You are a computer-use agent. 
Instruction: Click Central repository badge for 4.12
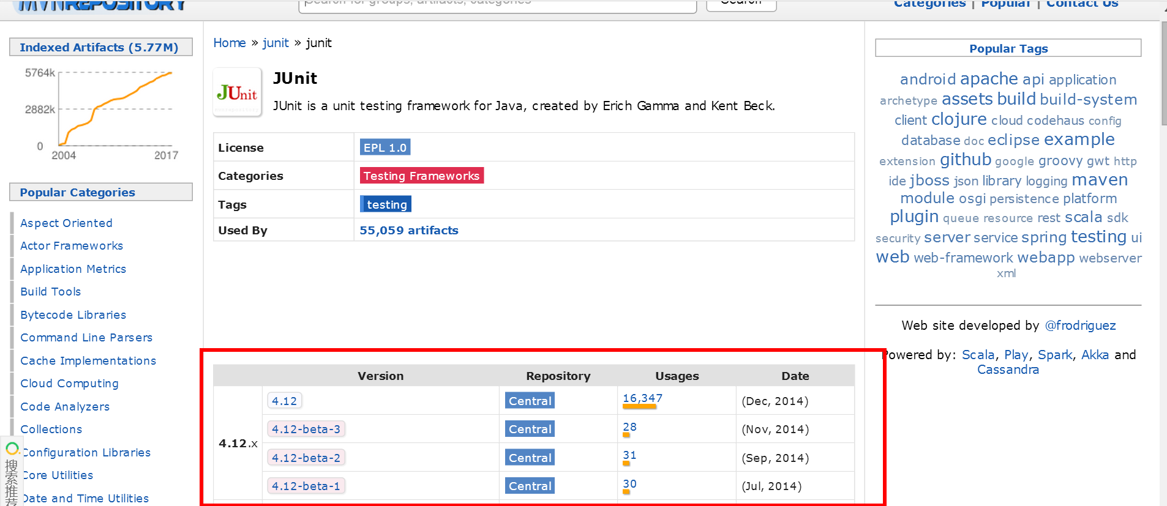[530, 401]
